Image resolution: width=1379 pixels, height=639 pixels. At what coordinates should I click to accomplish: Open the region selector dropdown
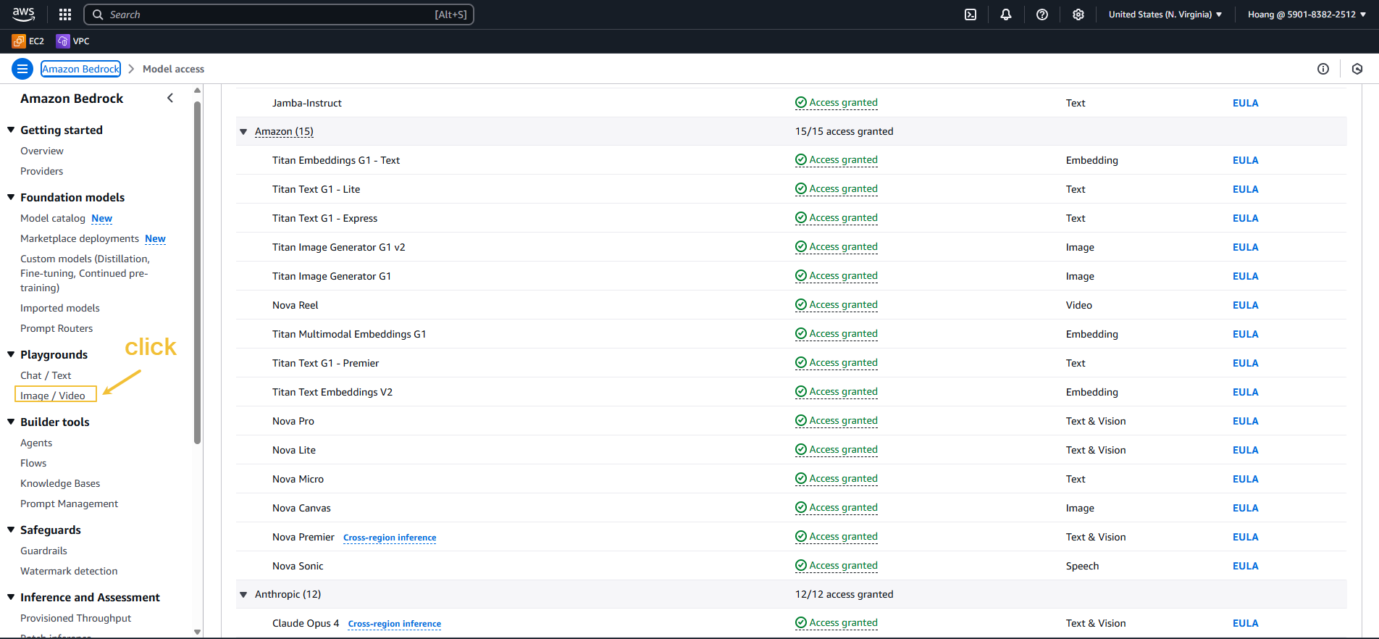(x=1165, y=14)
